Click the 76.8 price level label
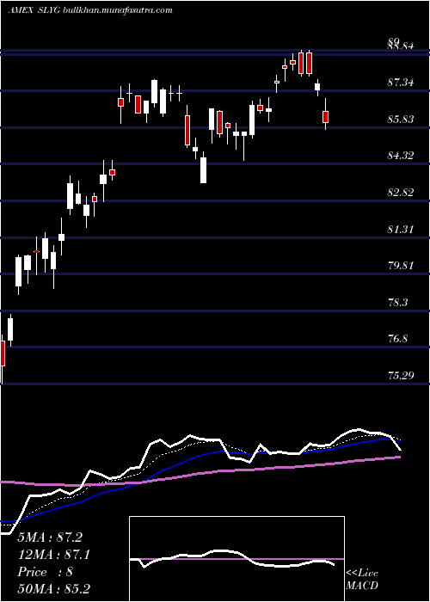430x602 pixels. [397, 339]
